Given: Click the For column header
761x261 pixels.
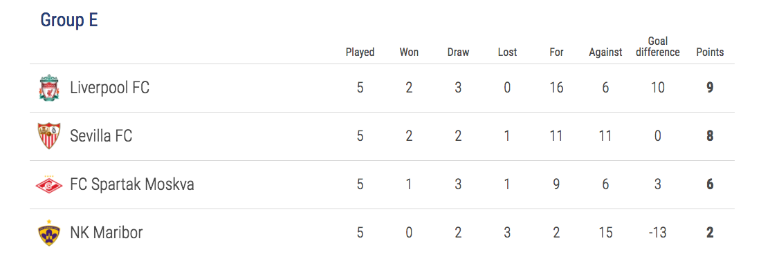Looking at the screenshot, I should coord(556,52).
